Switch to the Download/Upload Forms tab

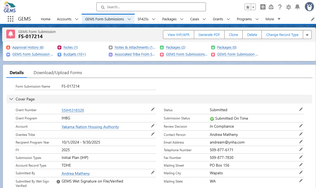coord(58,73)
